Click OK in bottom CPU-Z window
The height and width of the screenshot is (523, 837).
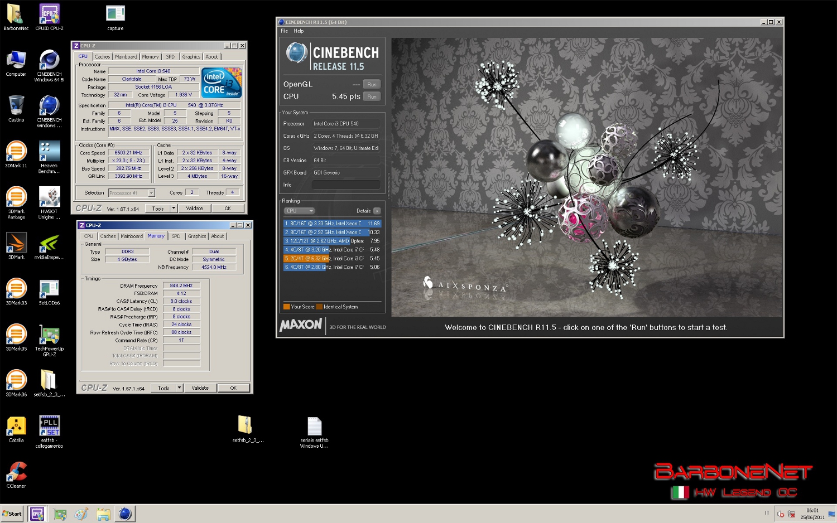(233, 388)
